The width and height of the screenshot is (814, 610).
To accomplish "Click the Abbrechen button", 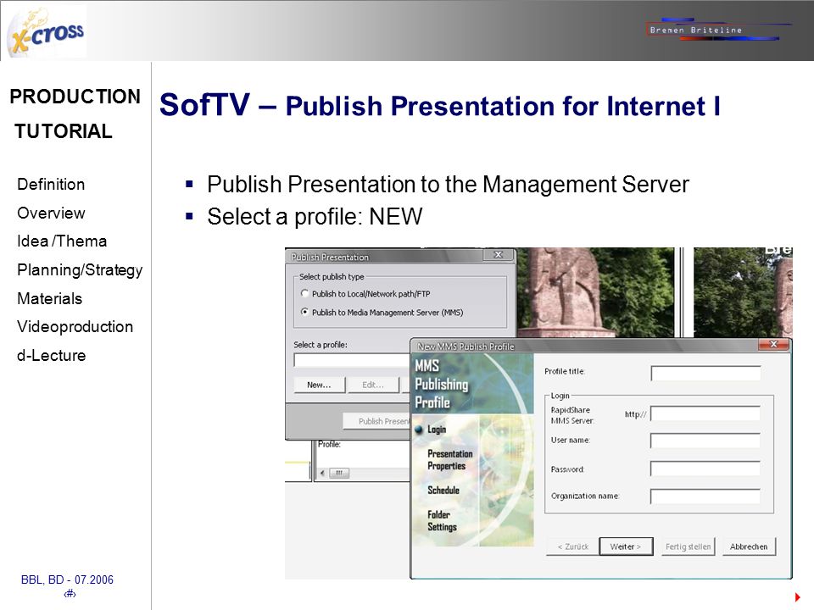I will (x=749, y=546).
